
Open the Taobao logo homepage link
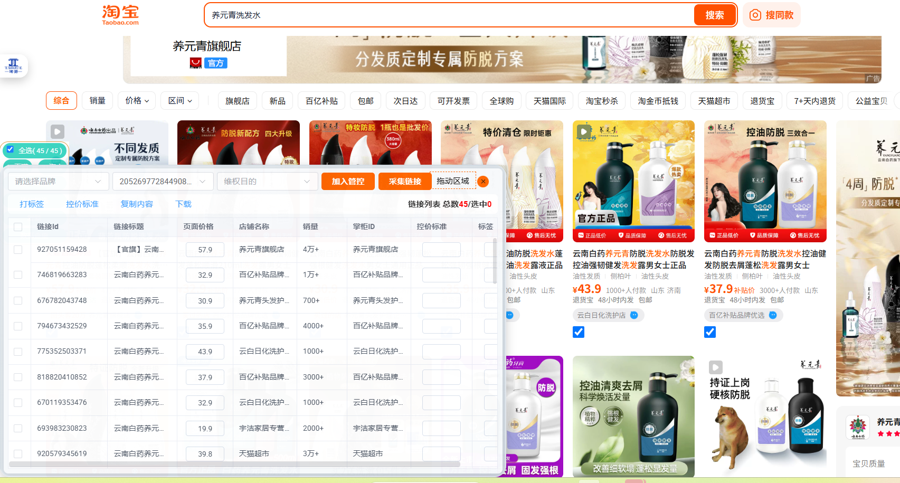(120, 15)
